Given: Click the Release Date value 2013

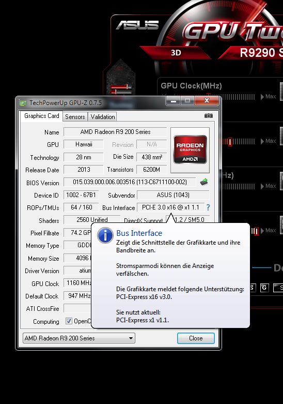Looking at the screenshot, I should (84, 170).
